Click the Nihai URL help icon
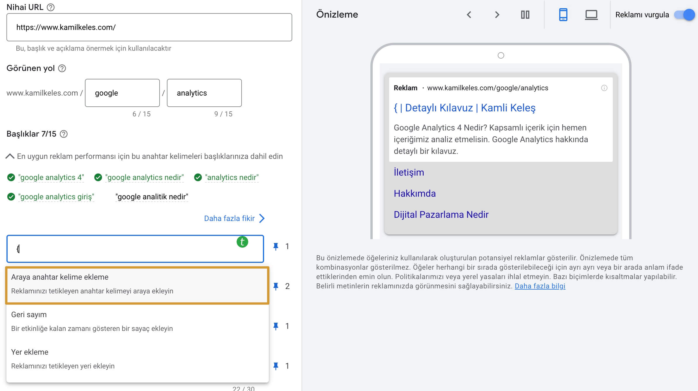This screenshot has height=391, width=698. pyautogui.click(x=51, y=7)
